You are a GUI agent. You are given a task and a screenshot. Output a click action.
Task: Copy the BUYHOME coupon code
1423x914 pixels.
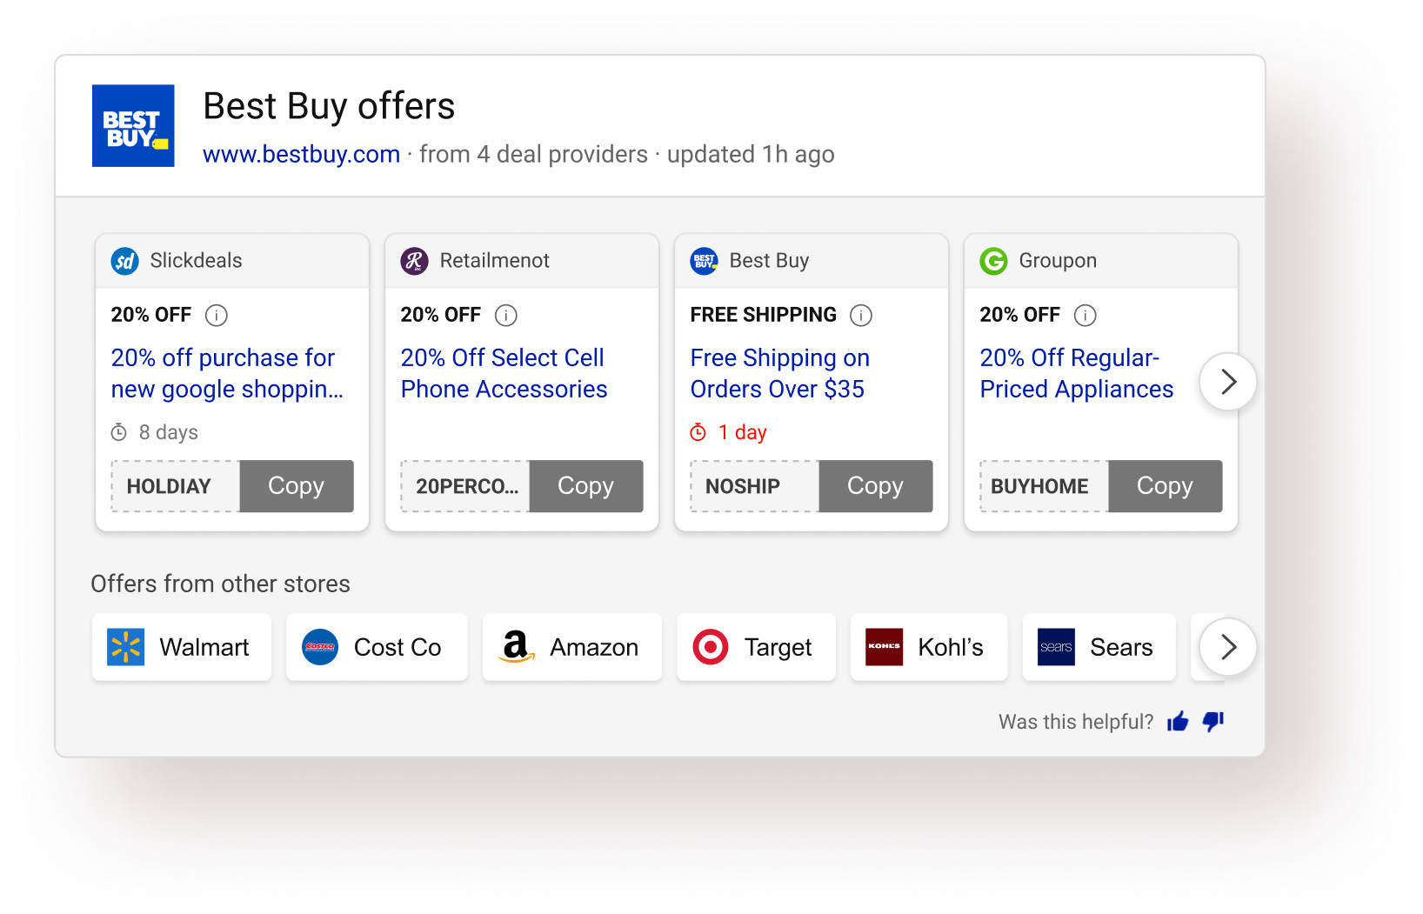tap(1165, 486)
